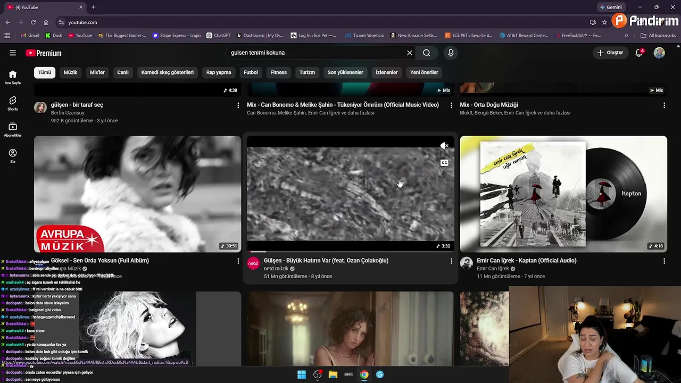Select the Canlı filter chip
Screen dimensions: 681x383
pyautogui.click(x=123, y=72)
